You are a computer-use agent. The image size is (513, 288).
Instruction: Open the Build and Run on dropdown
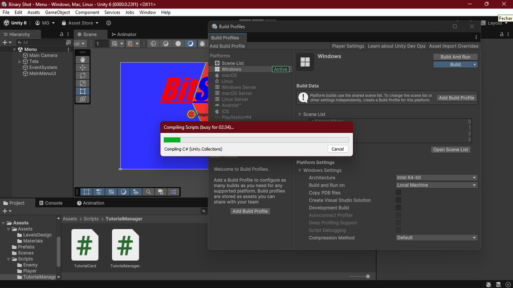click(x=437, y=185)
